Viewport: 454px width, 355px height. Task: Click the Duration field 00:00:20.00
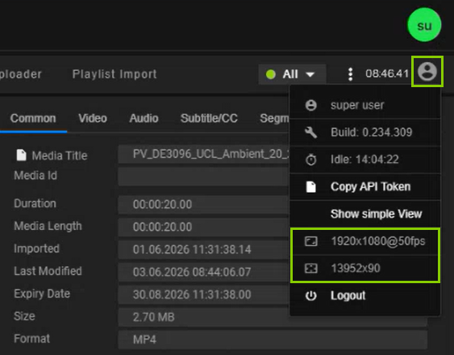pyautogui.click(x=204, y=205)
